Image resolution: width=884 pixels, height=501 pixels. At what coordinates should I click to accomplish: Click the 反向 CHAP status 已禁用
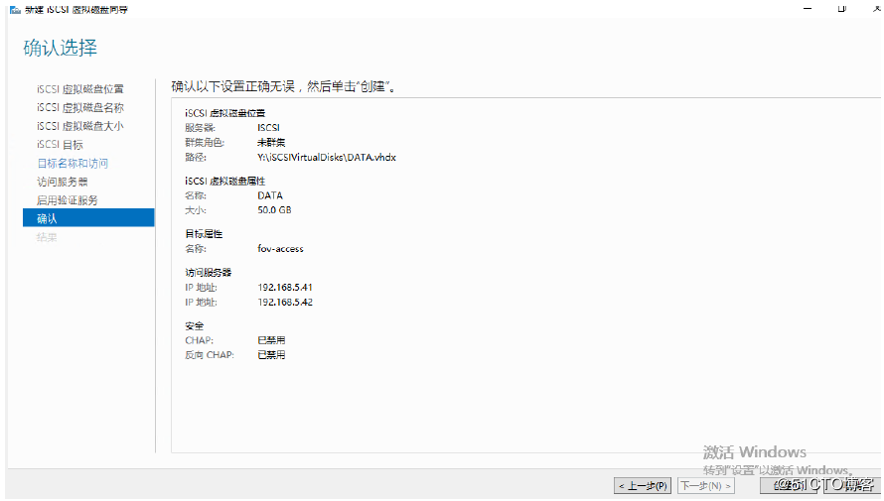tap(271, 355)
